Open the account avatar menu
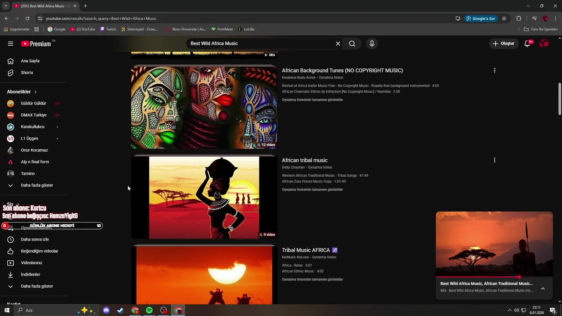Image resolution: width=562 pixels, height=316 pixels. [x=544, y=43]
